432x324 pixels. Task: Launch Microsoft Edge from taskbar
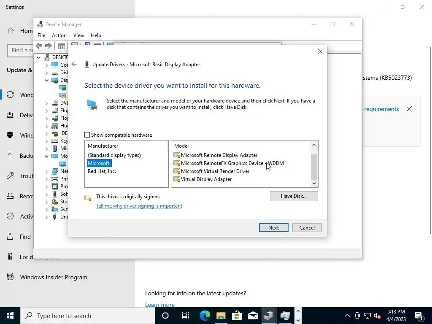tap(205, 316)
